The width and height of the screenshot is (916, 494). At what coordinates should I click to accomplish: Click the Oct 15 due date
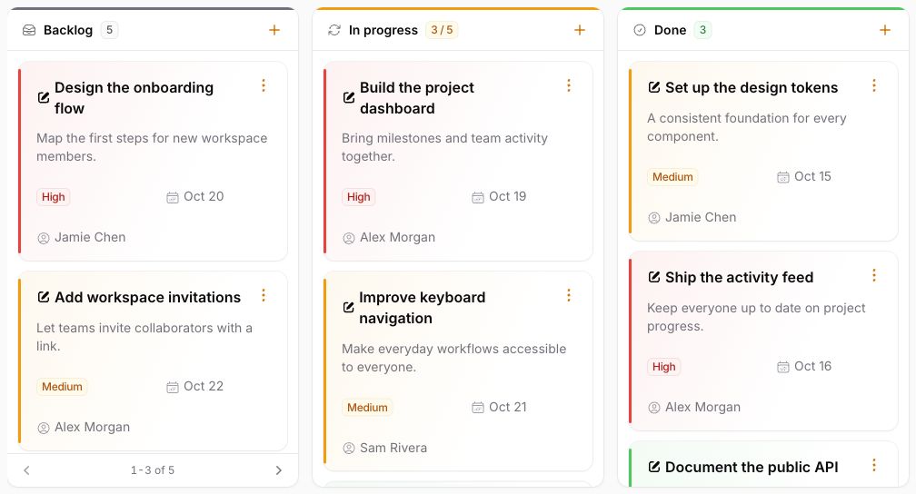pyautogui.click(x=812, y=176)
